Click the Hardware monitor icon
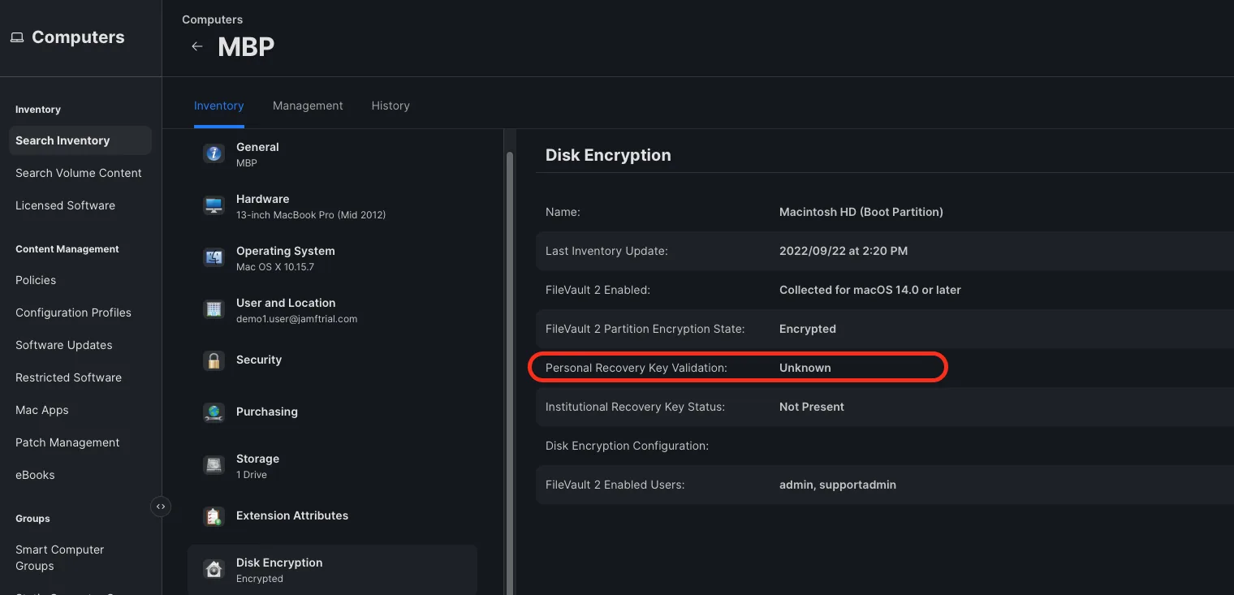The width and height of the screenshot is (1234, 595). pos(214,205)
